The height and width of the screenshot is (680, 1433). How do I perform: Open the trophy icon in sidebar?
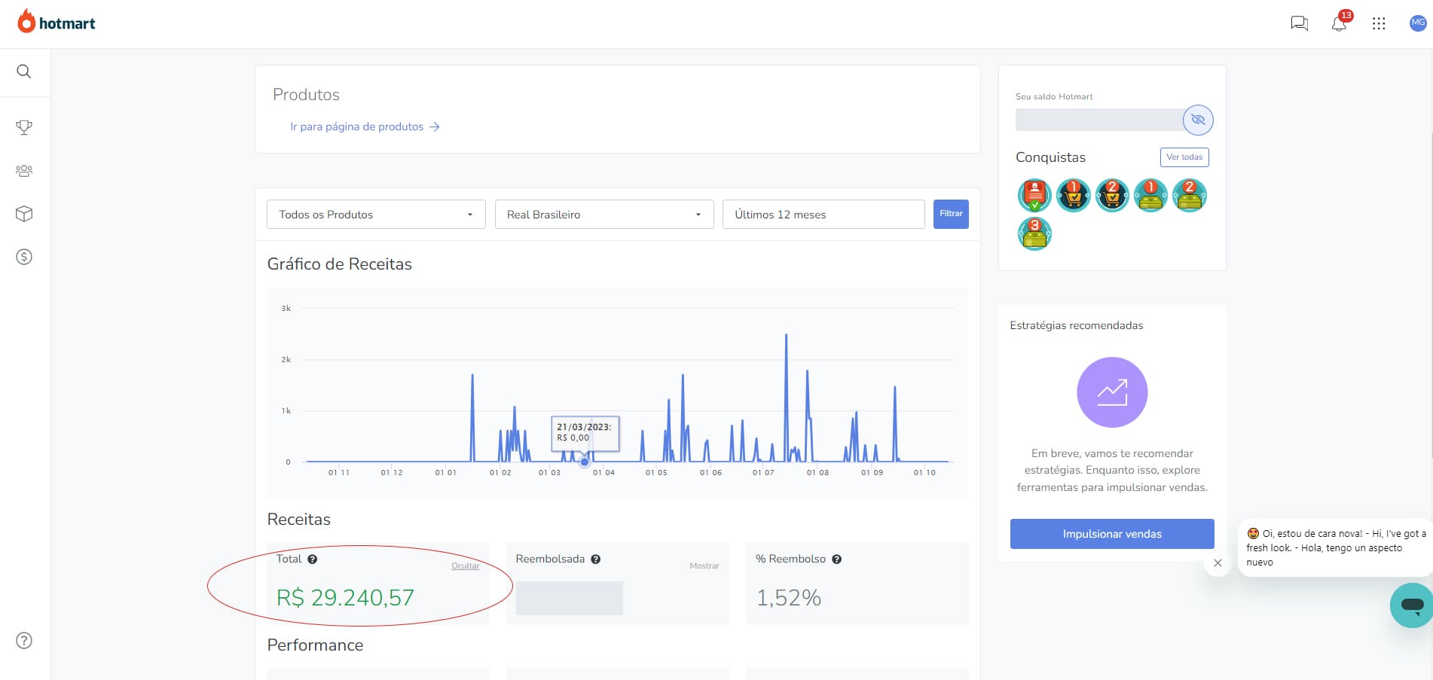coord(24,127)
